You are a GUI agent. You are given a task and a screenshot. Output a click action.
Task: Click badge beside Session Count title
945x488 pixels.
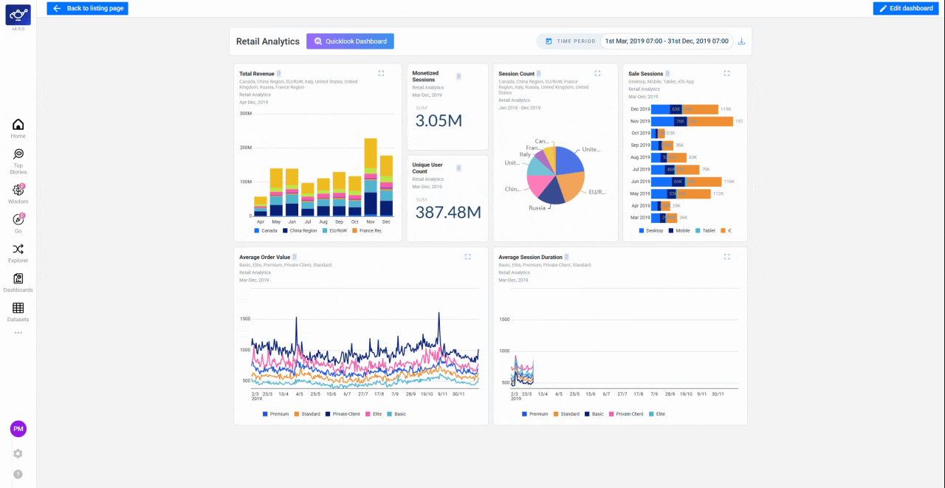pyautogui.click(x=539, y=74)
